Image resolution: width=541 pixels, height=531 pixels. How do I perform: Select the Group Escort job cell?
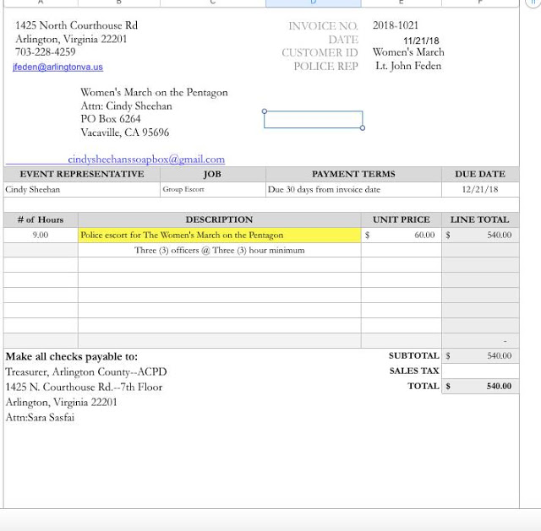coord(213,189)
